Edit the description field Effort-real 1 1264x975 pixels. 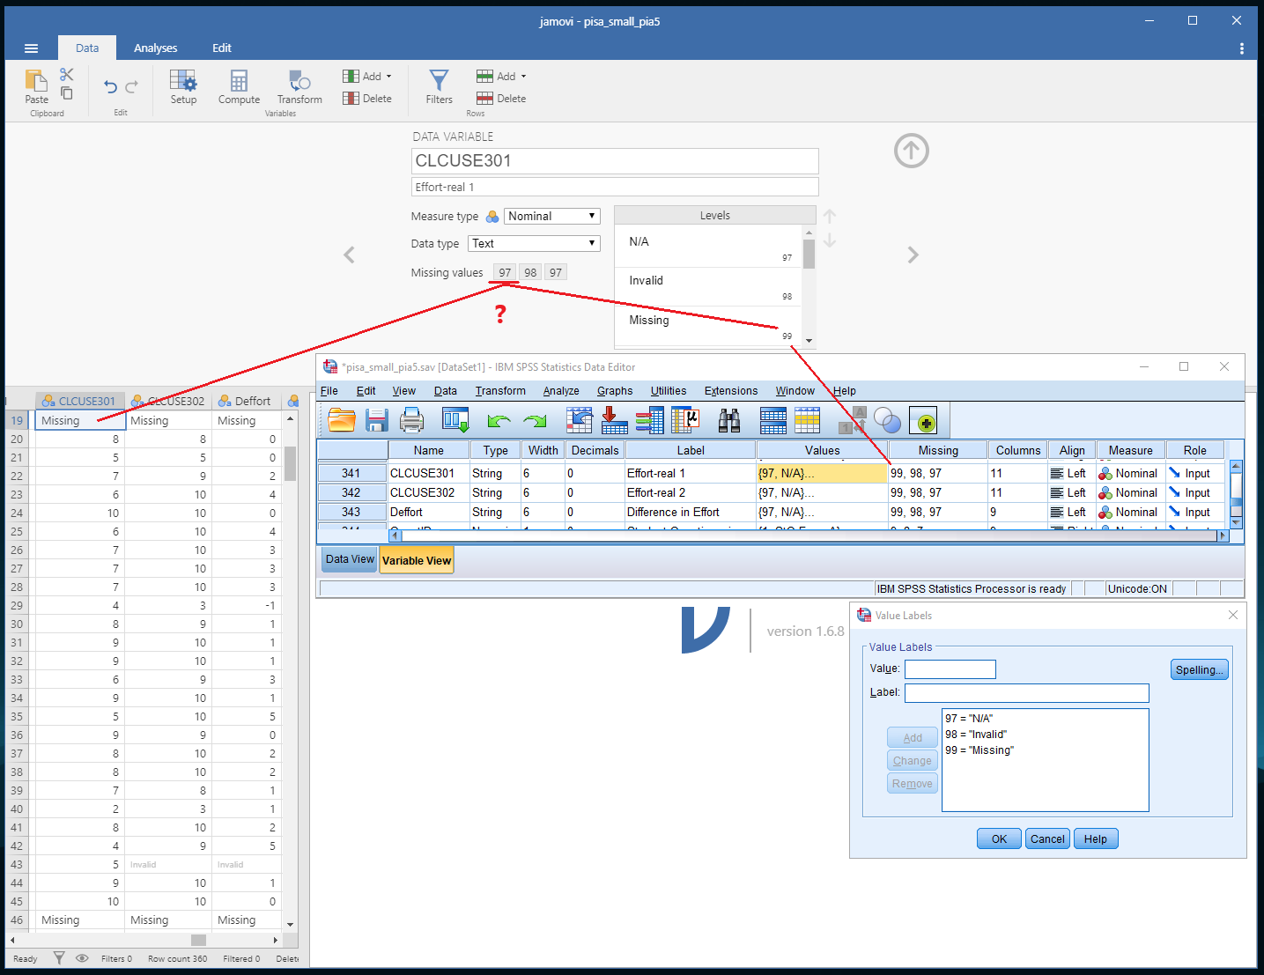click(x=615, y=187)
